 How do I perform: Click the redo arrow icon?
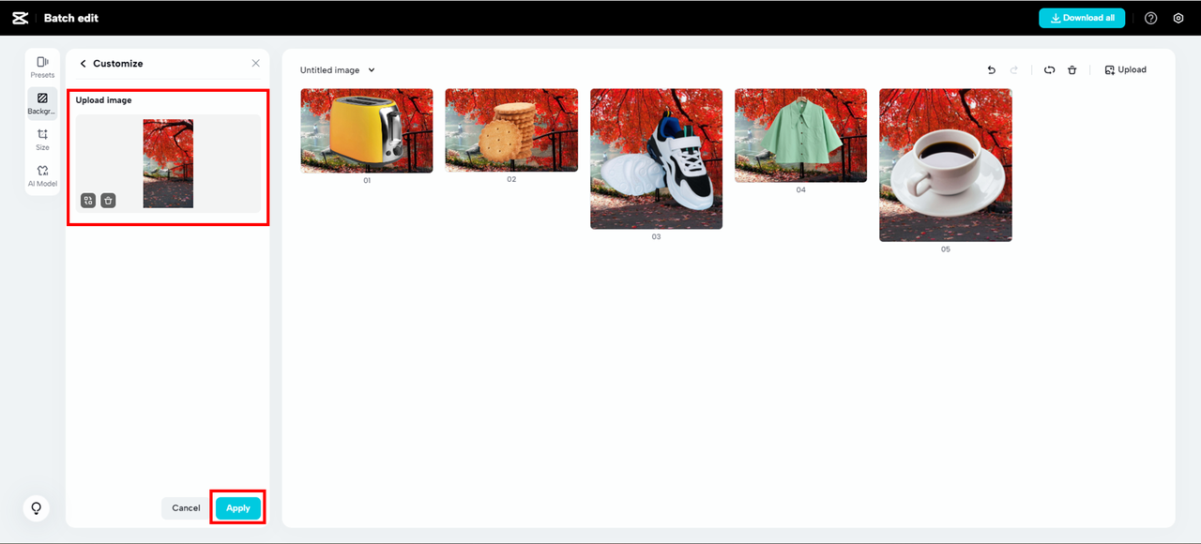click(1013, 70)
